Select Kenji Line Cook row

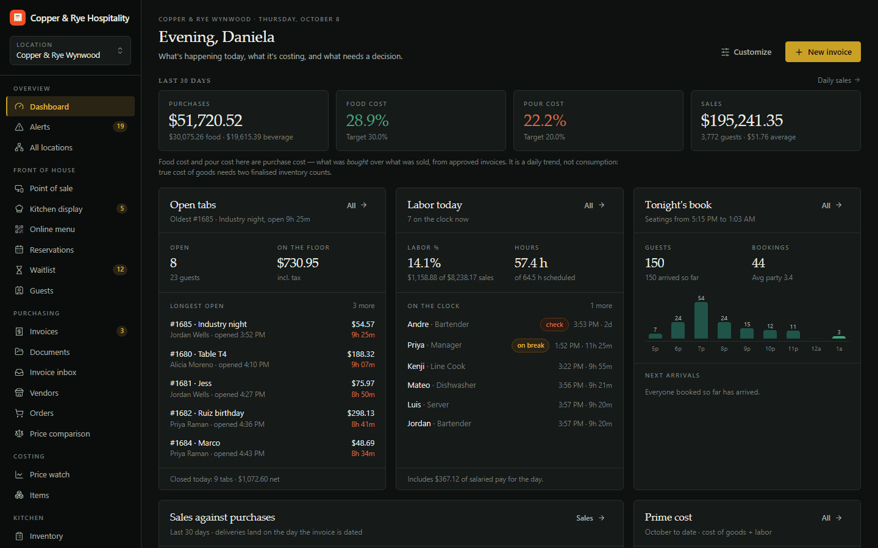[510, 367]
